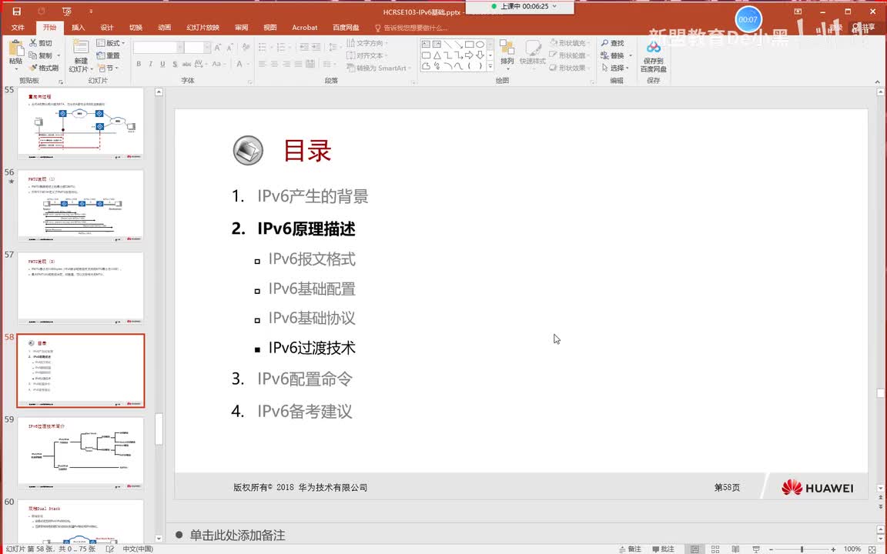This screenshot has width=887, height=554.
Task: Select the 格式刷 (Format Painter) tool
Action: pyautogui.click(x=44, y=68)
